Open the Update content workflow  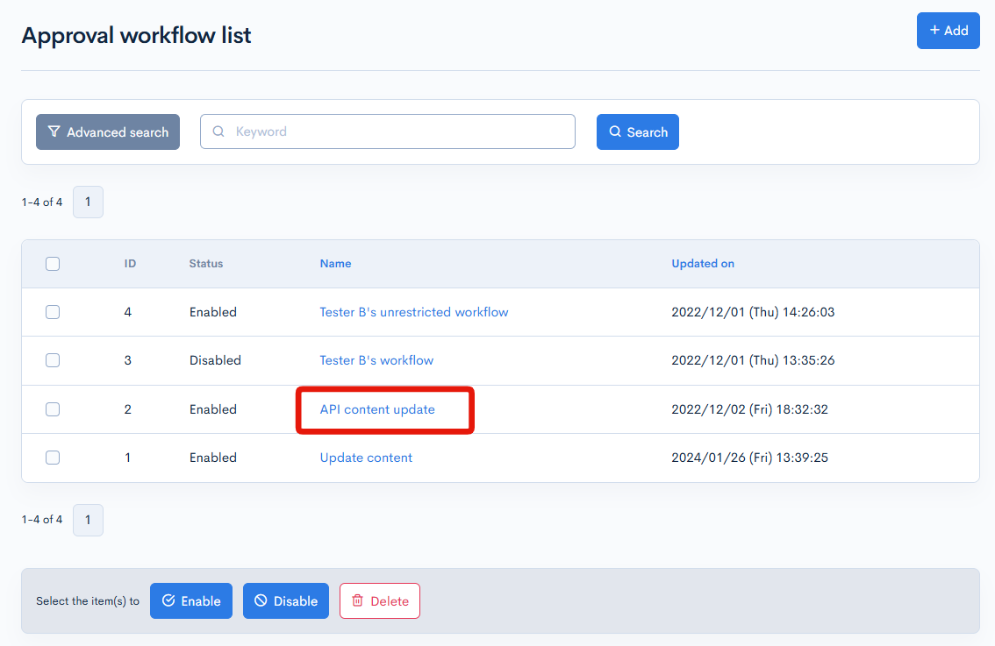pos(366,458)
